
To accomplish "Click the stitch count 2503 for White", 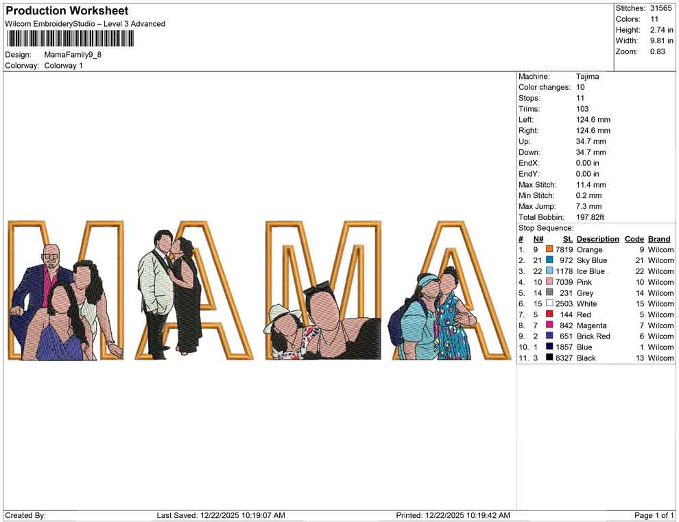I will (x=564, y=303).
